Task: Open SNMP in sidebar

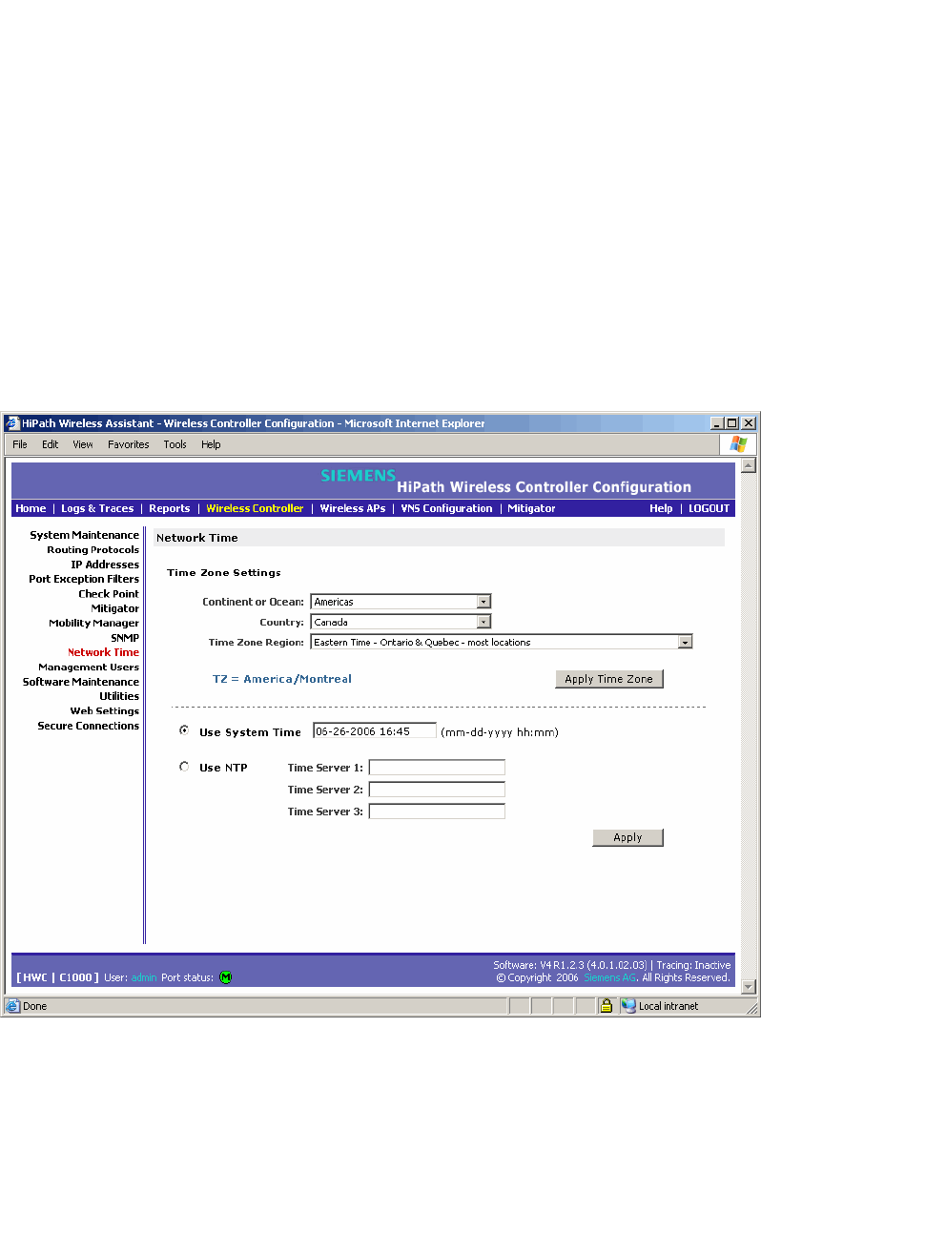Action: [x=125, y=638]
